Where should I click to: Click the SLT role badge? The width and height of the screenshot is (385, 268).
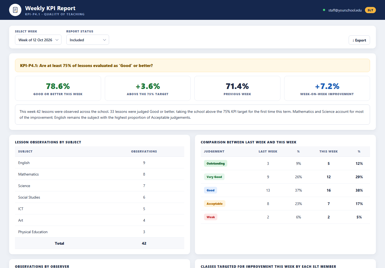[x=370, y=10]
